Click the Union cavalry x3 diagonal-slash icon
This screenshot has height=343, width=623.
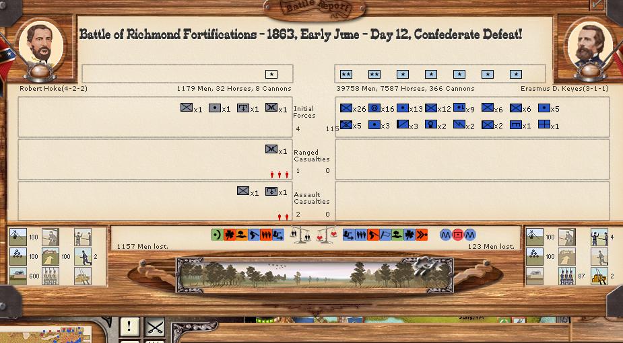pyautogui.click(x=403, y=124)
